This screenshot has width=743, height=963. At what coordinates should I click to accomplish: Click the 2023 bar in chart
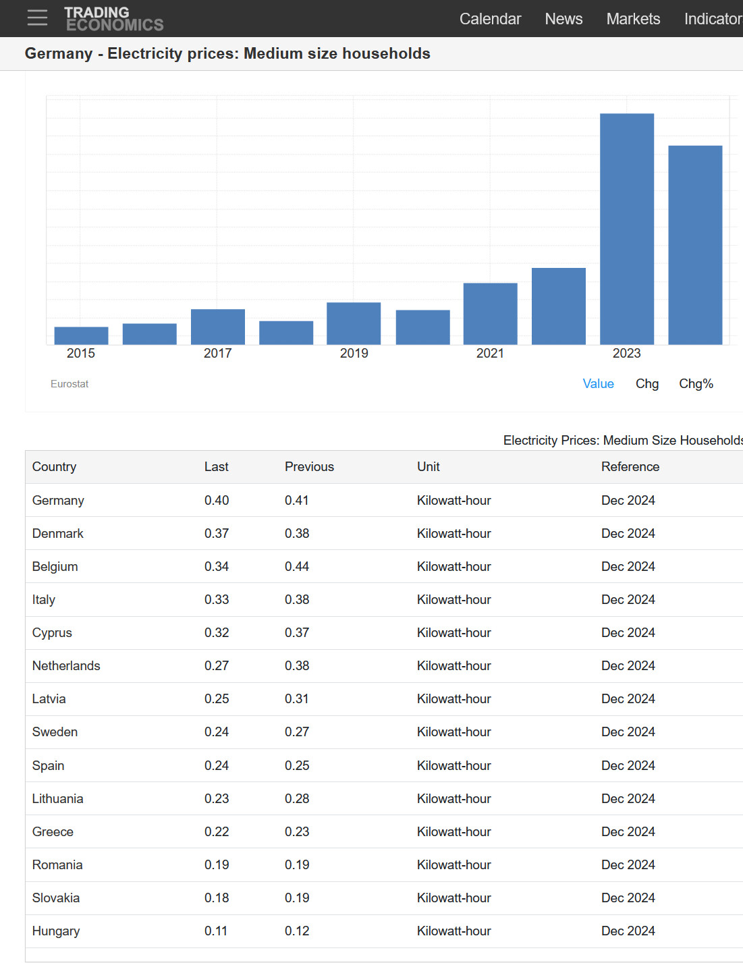(x=627, y=229)
